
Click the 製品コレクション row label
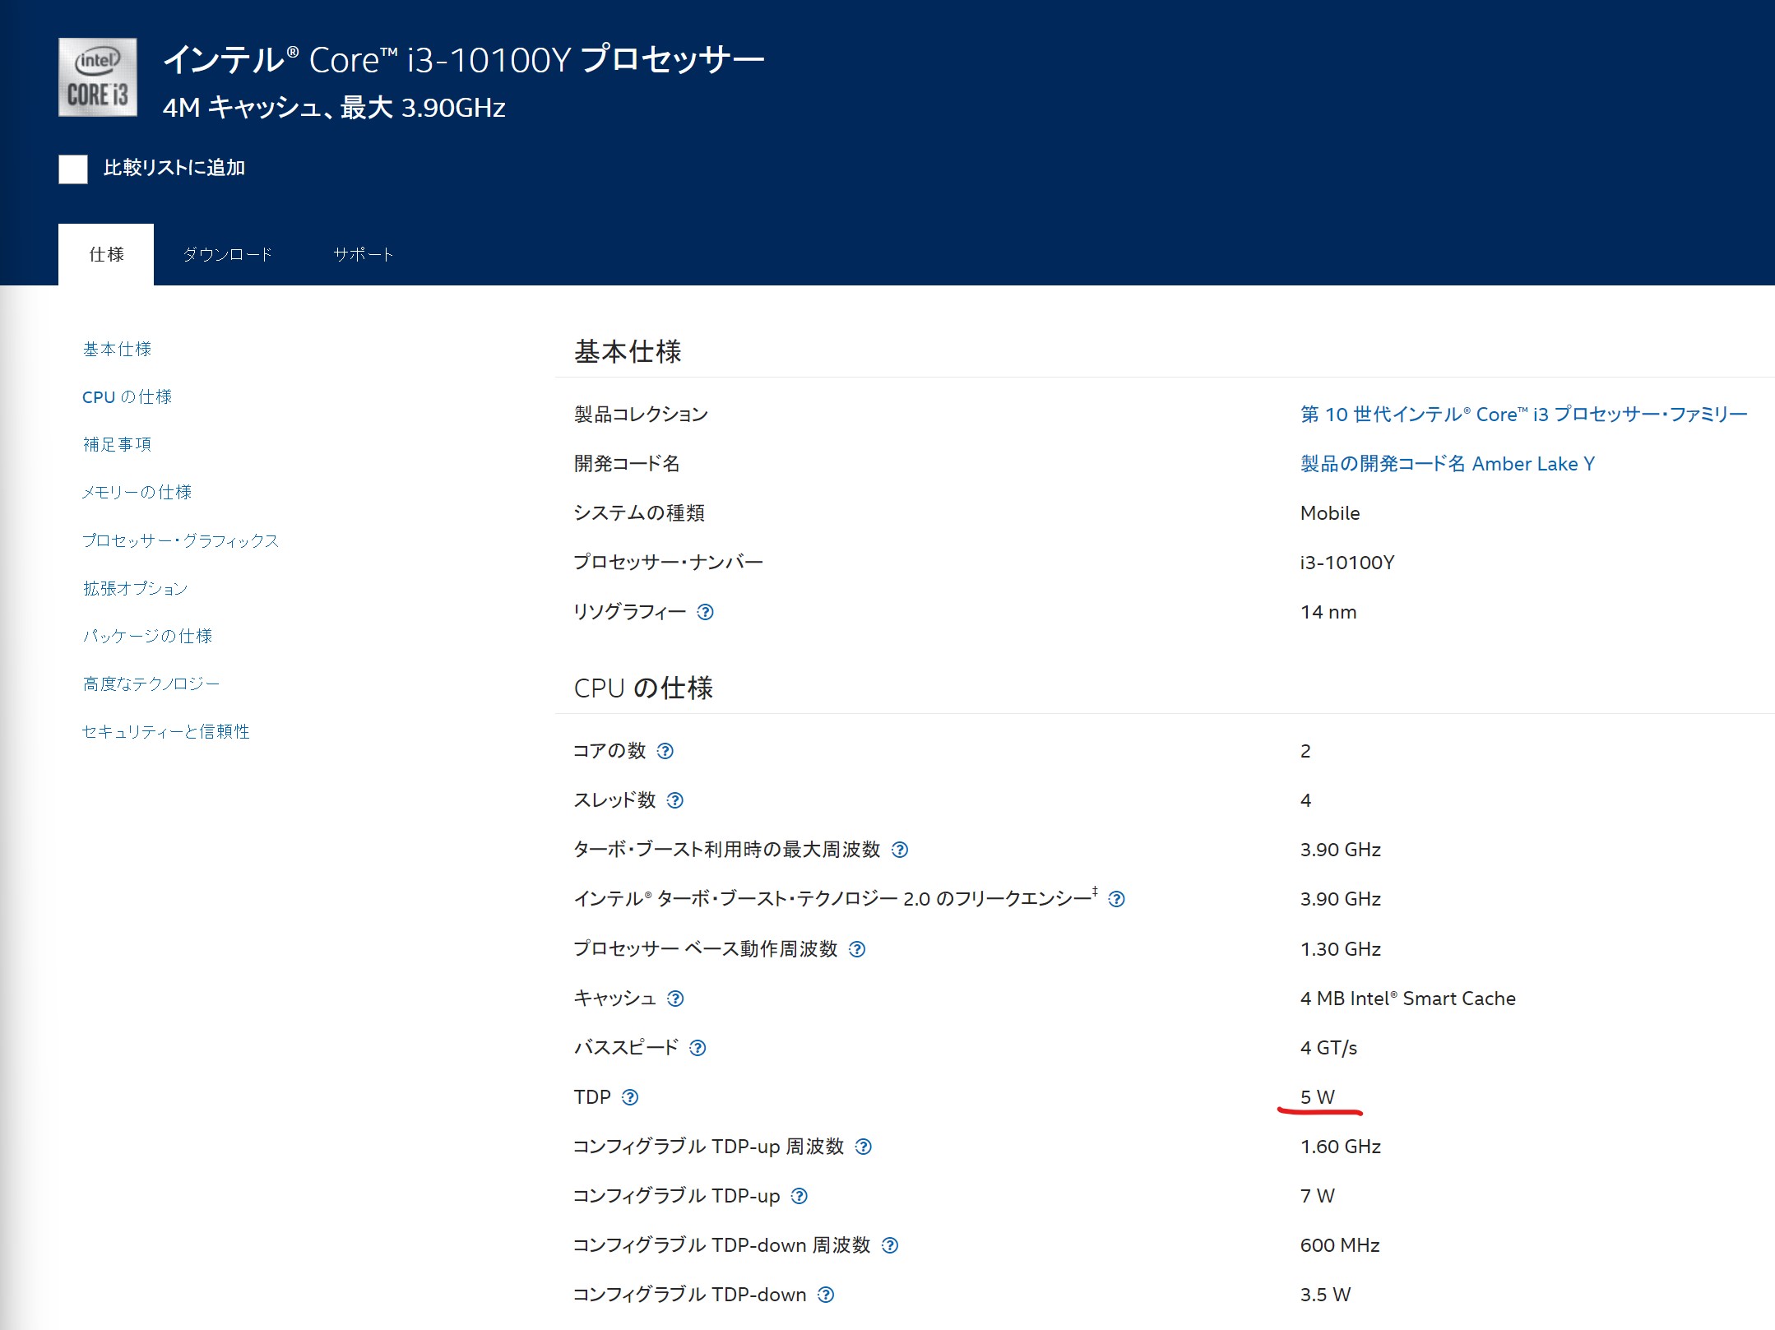tap(642, 414)
